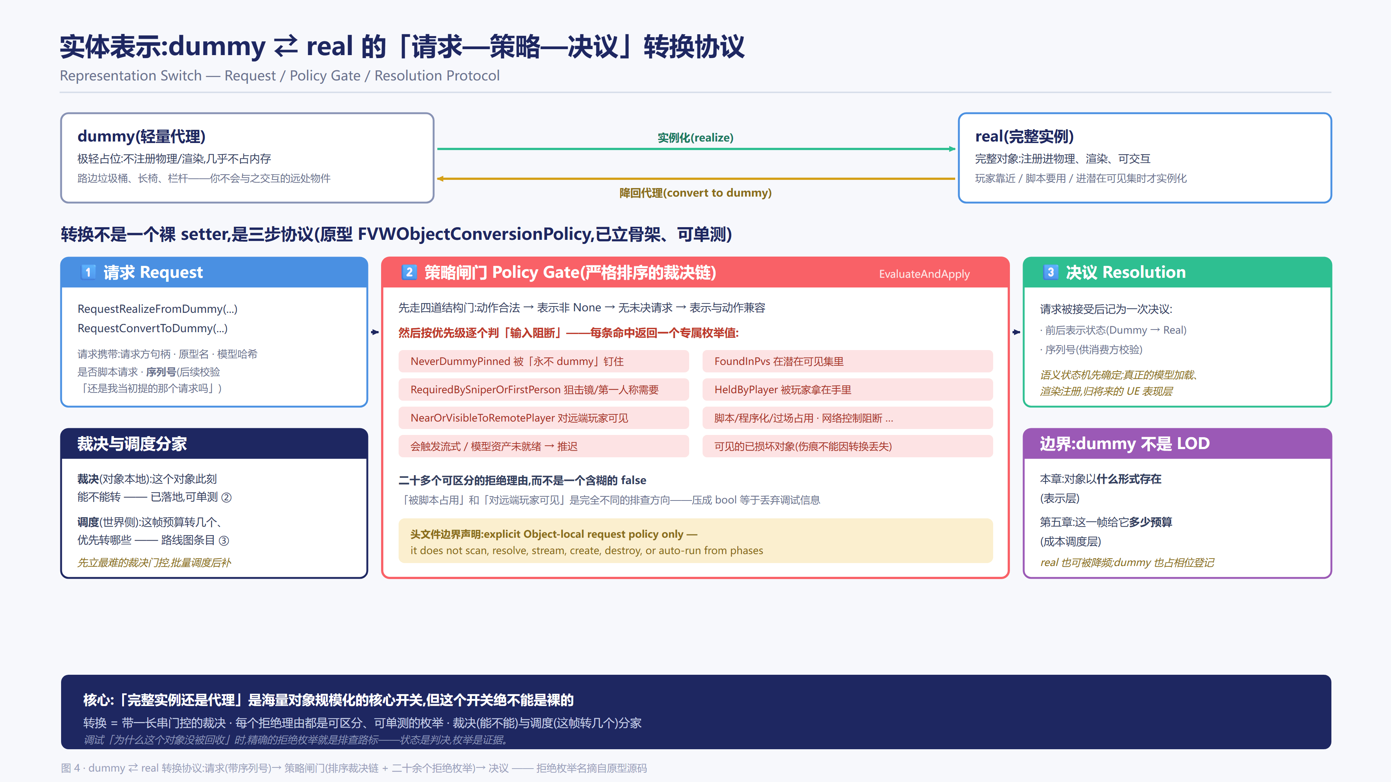Click the HeldByPlayer 被玩家拿在手里 pill
The height and width of the screenshot is (782, 1391).
848,390
